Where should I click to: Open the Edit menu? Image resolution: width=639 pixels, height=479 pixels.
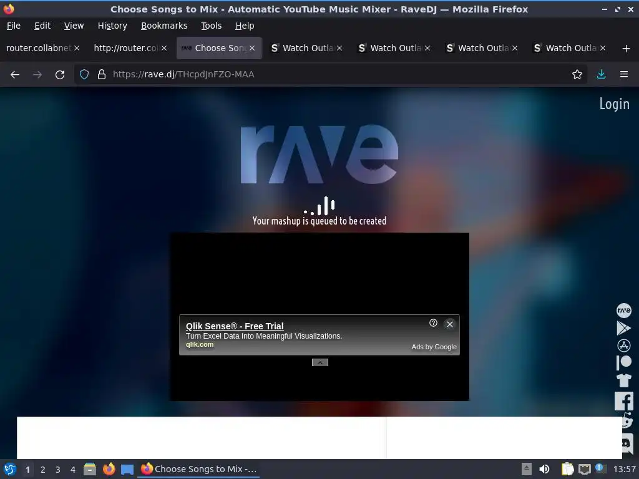click(x=42, y=26)
